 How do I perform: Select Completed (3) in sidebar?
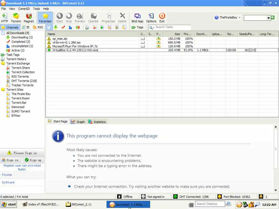click(x=21, y=42)
